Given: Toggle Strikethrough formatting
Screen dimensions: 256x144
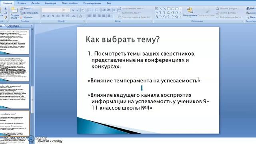Looking at the screenshot, I should click(58, 16).
